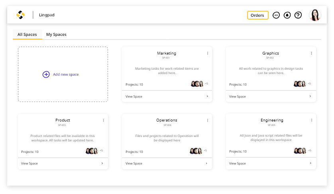Click the plus icon to add new space

point(46,74)
